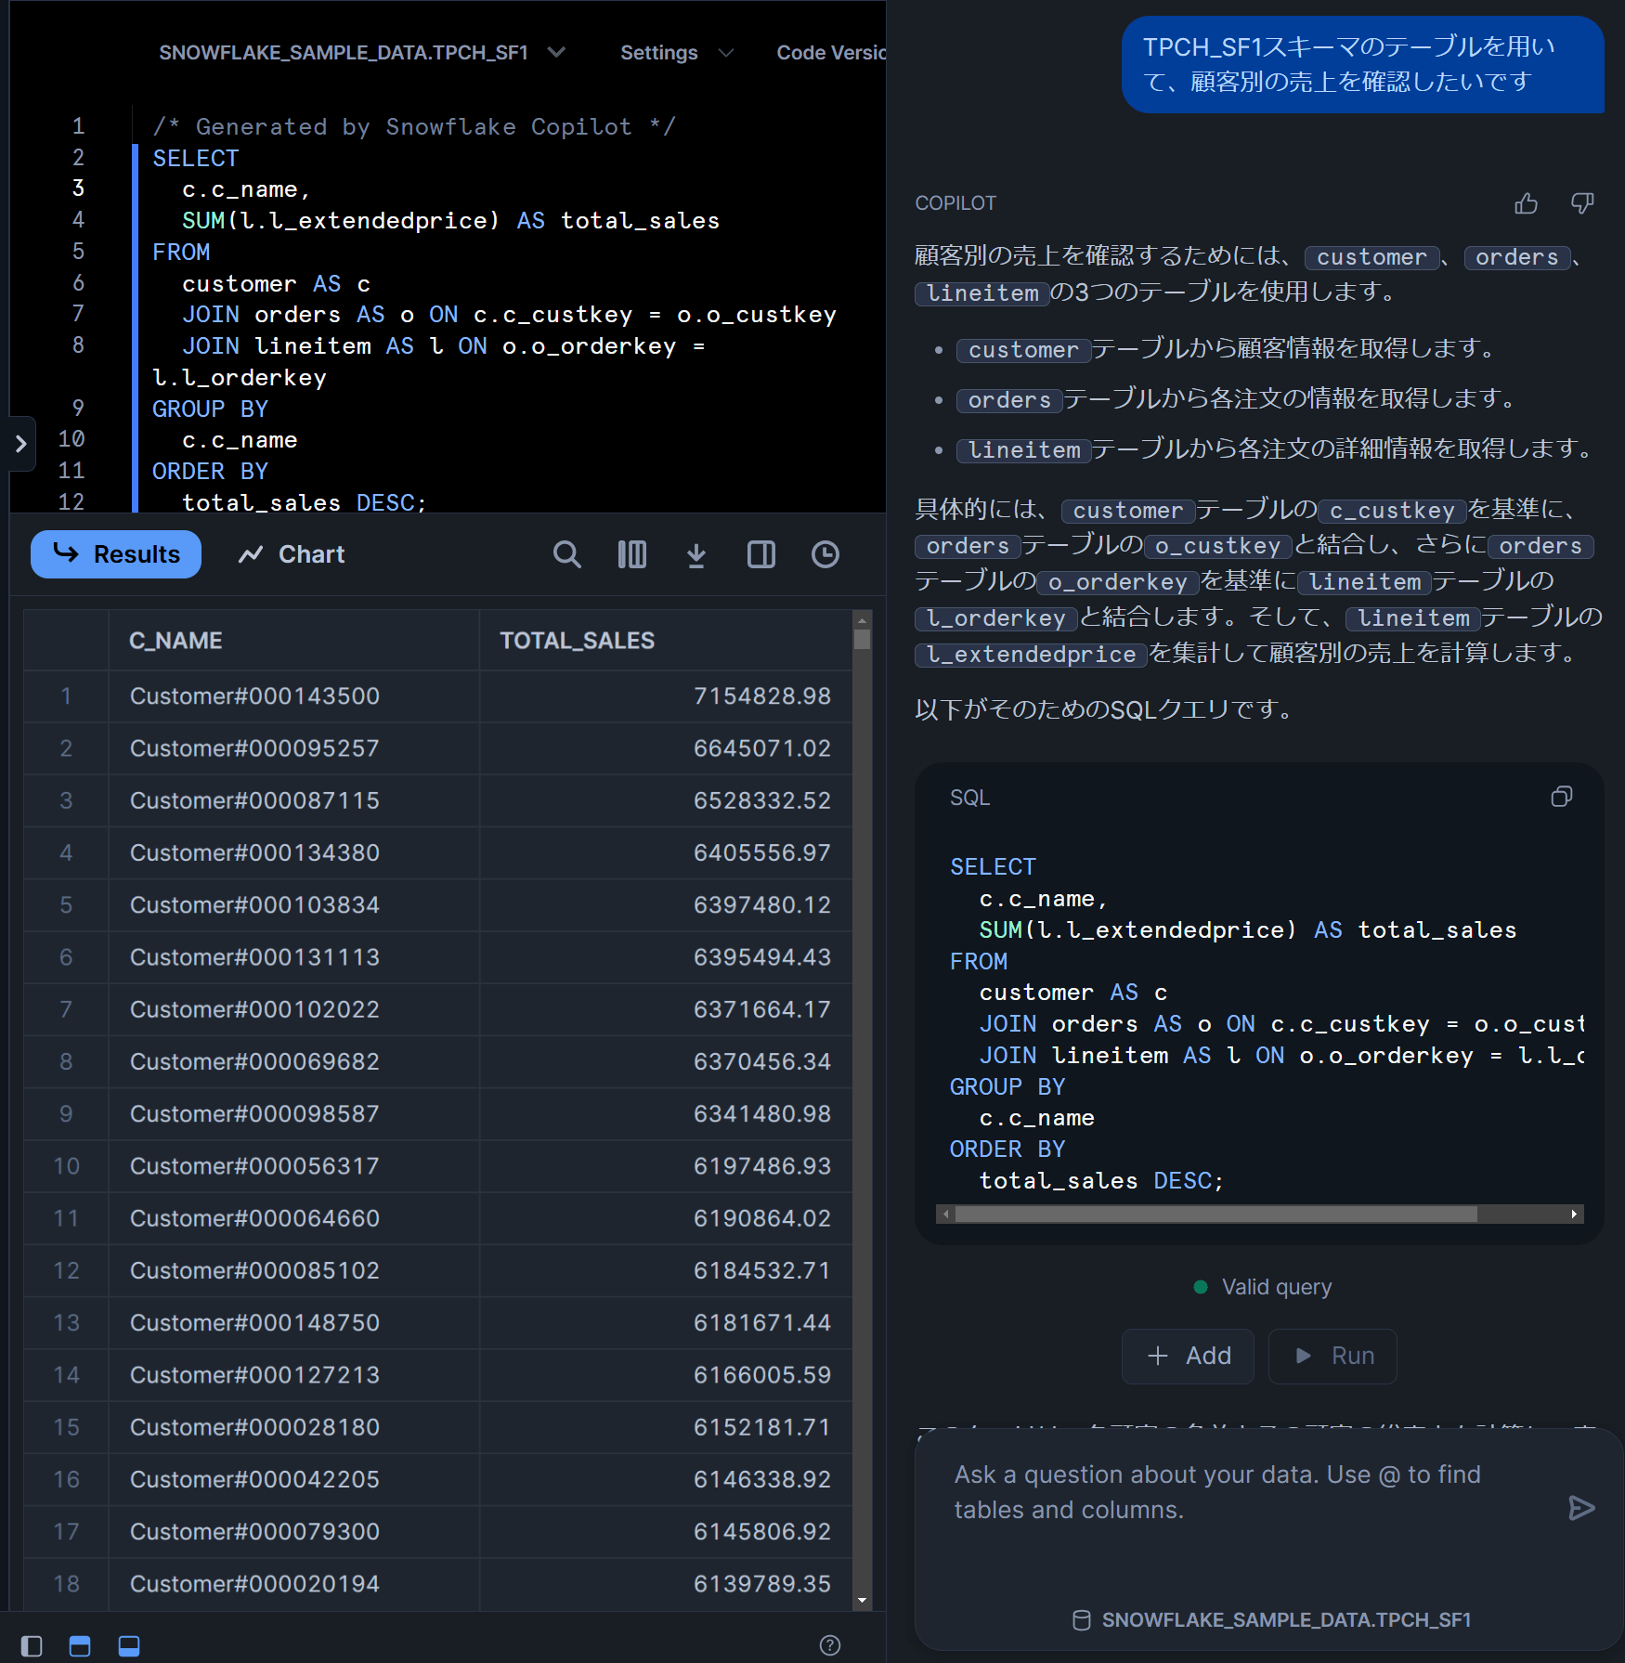Click the thumbs up feedback icon
Screen dimensions: 1625x1663
(1526, 203)
